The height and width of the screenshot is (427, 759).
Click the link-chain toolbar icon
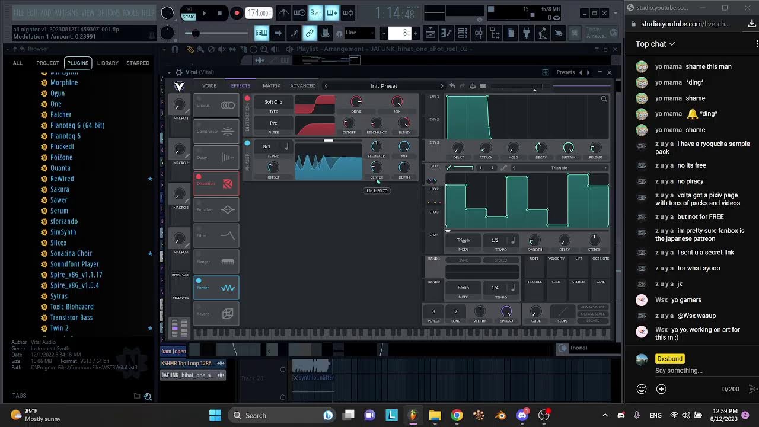click(309, 33)
